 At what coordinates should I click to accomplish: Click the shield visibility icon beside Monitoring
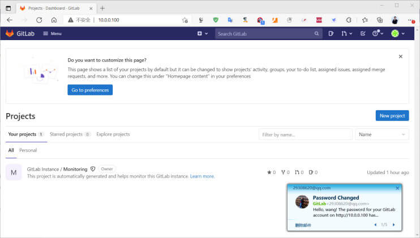click(93, 169)
